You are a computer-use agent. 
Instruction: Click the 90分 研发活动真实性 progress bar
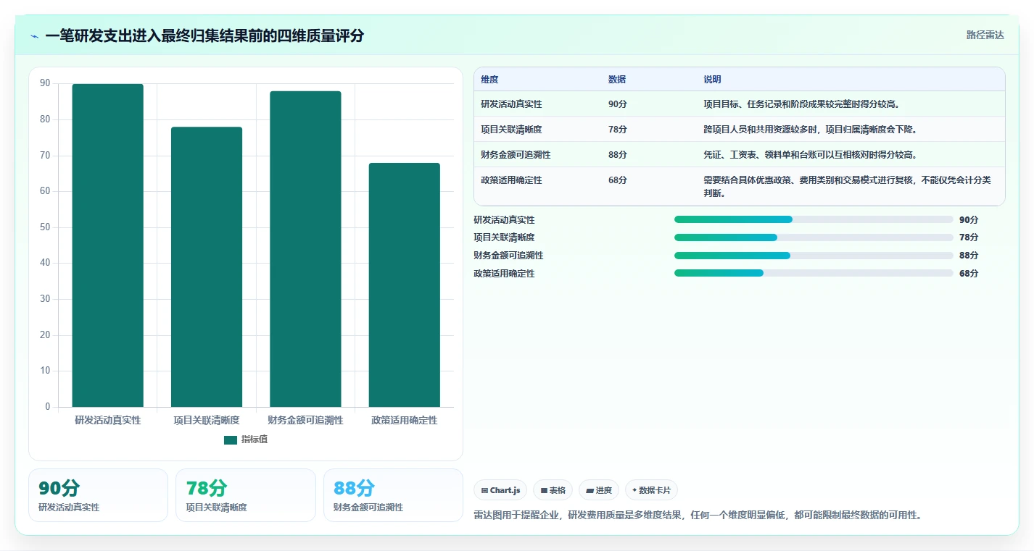(814, 219)
